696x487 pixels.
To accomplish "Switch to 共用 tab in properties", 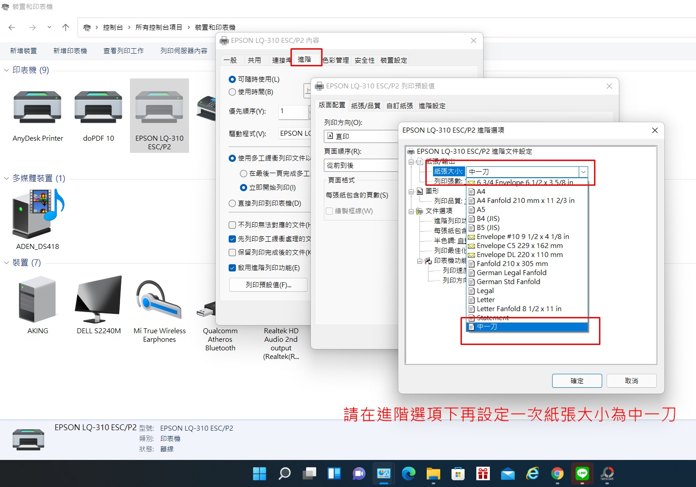I will point(254,60).
